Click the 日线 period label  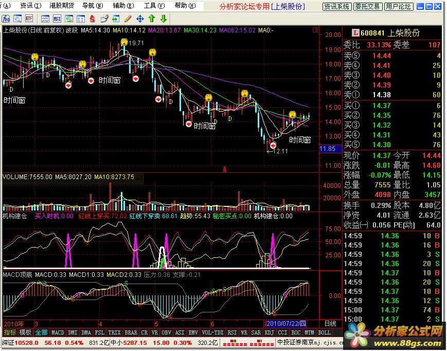[330, 324]
